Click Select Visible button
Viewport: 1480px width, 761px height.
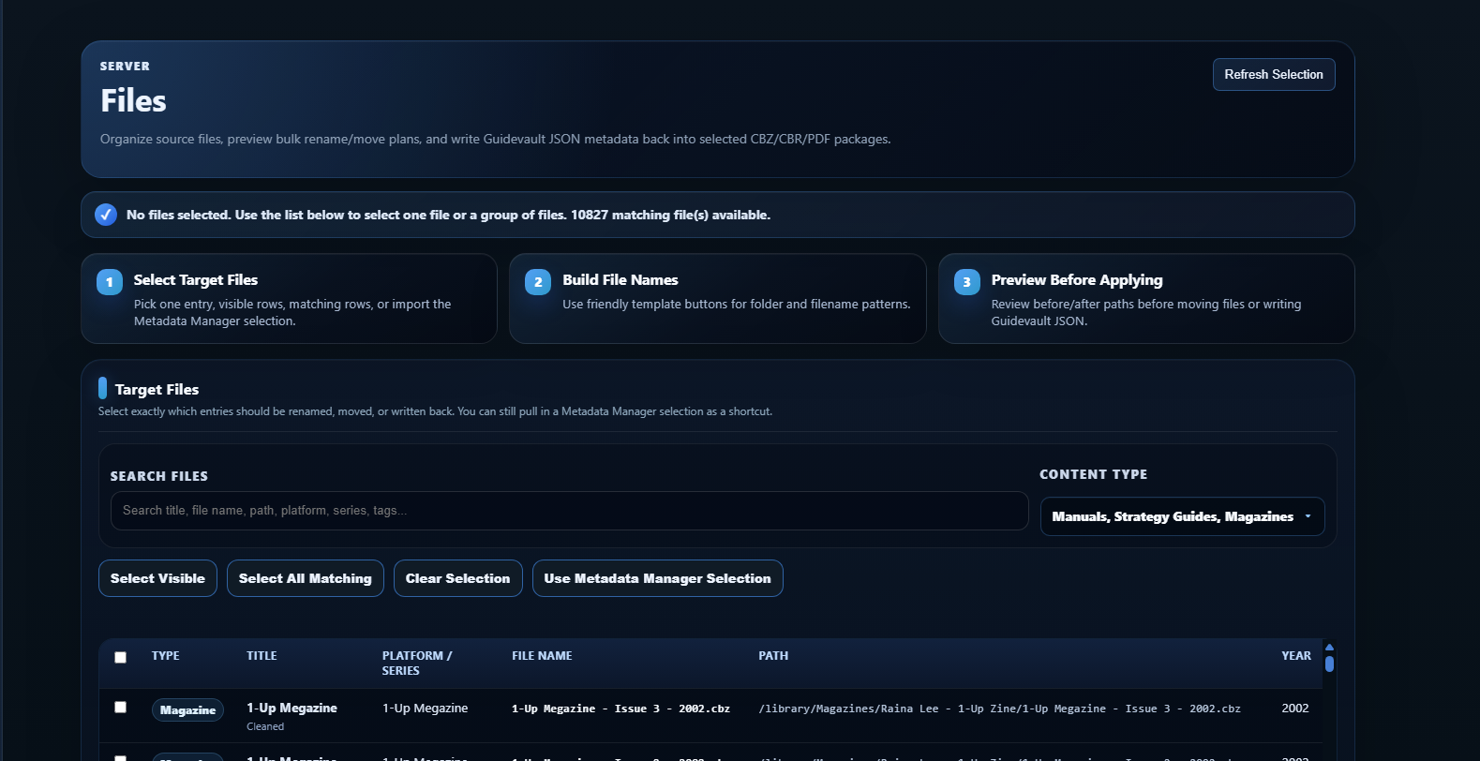tap(157, 578)
